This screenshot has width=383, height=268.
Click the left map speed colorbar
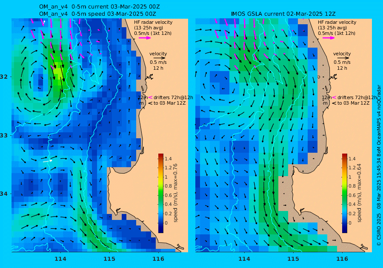[x=161, y=193]
